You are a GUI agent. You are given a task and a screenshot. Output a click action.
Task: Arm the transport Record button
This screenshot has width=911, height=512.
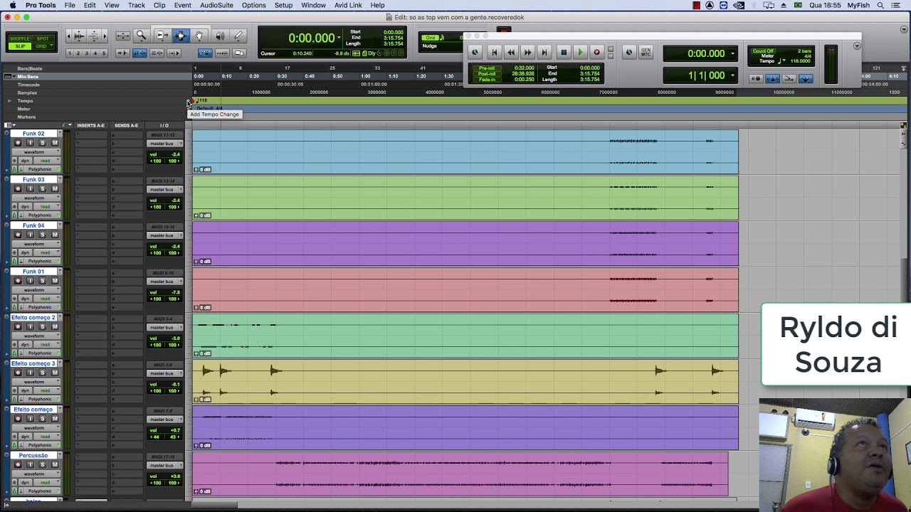[x=596, y=52]
